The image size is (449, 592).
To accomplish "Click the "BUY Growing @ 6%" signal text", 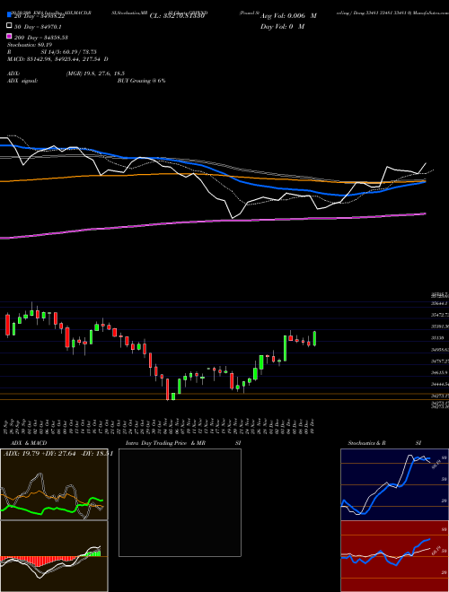I will click(x=141, y=81).
